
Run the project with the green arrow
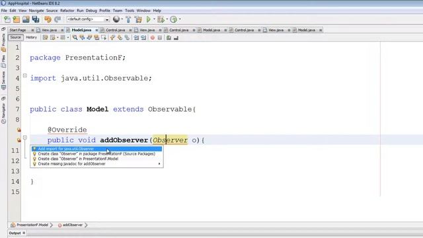148,19
